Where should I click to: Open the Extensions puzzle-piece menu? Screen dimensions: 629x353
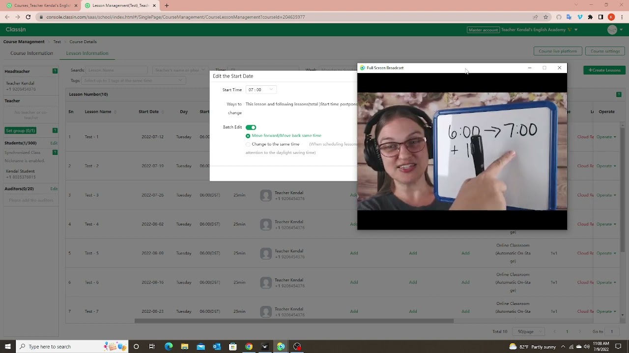coord(590,17)
